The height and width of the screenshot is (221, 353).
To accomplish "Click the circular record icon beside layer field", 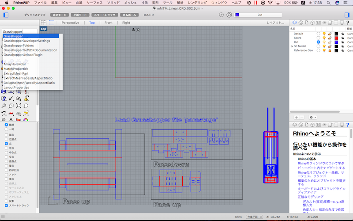I will (x=222, y=15).
